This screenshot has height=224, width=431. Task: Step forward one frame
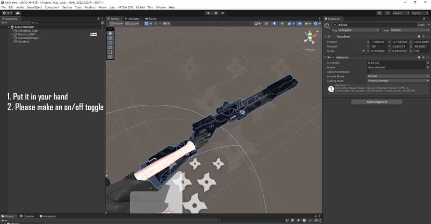coord(223,13)
